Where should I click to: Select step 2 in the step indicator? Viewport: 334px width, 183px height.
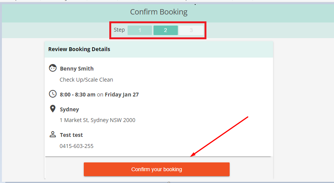tap(166, 30)
